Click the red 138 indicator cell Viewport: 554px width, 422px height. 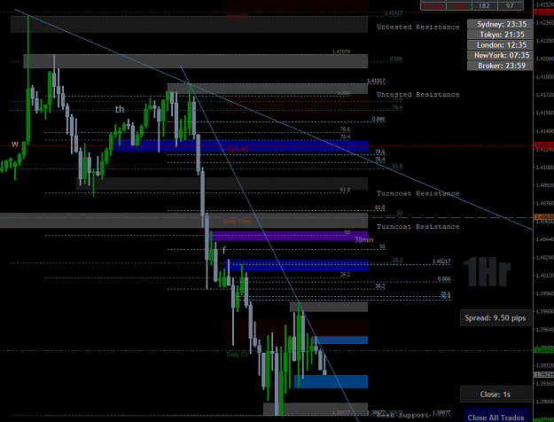[x=459, y=5]
